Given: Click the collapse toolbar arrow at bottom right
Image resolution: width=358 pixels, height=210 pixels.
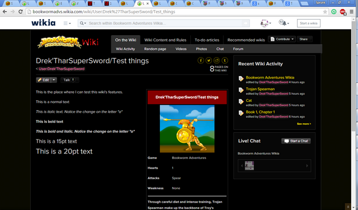Looking at the screenshot, I should click(348, 207).
